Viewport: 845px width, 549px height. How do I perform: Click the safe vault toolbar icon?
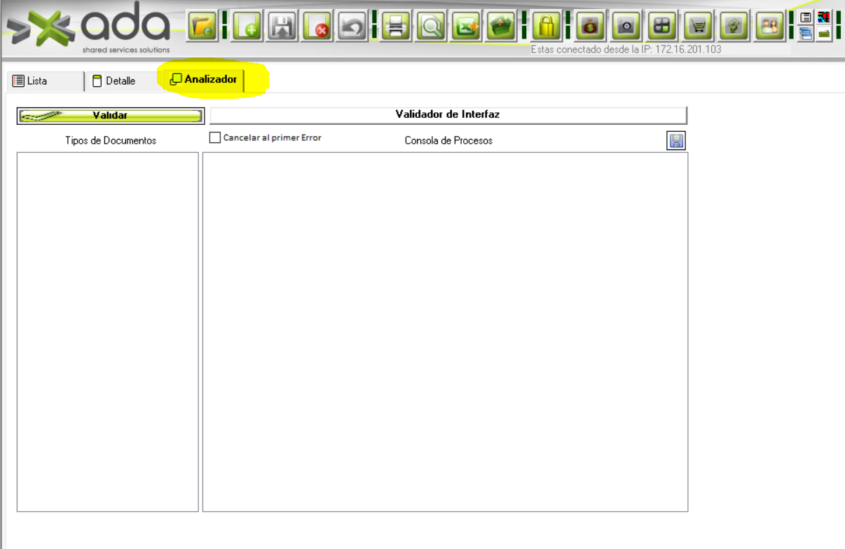click(626, 27)
